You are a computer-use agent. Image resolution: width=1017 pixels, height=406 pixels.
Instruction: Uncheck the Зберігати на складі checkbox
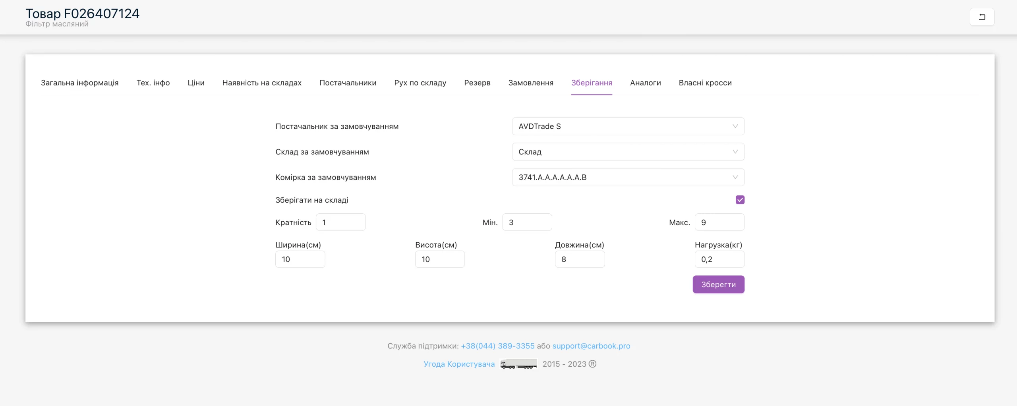point(740,200)
